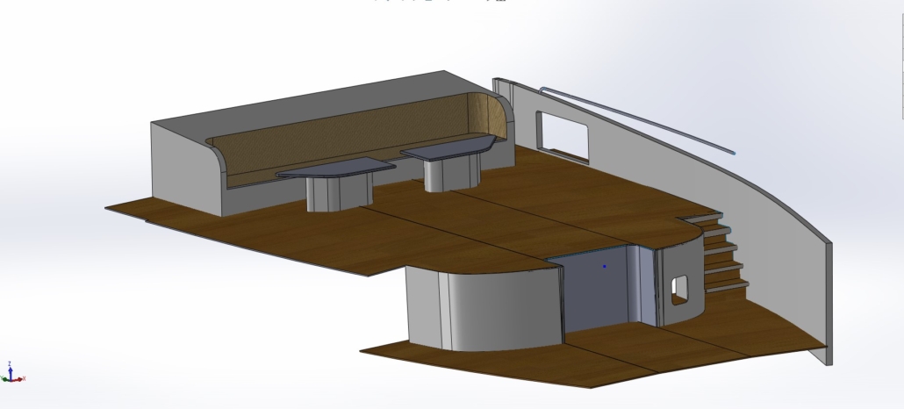The height and width of the screenshot is (409, 904).
Task: Click the green Y axis of the orientation triad
Action: click(4, 379)
